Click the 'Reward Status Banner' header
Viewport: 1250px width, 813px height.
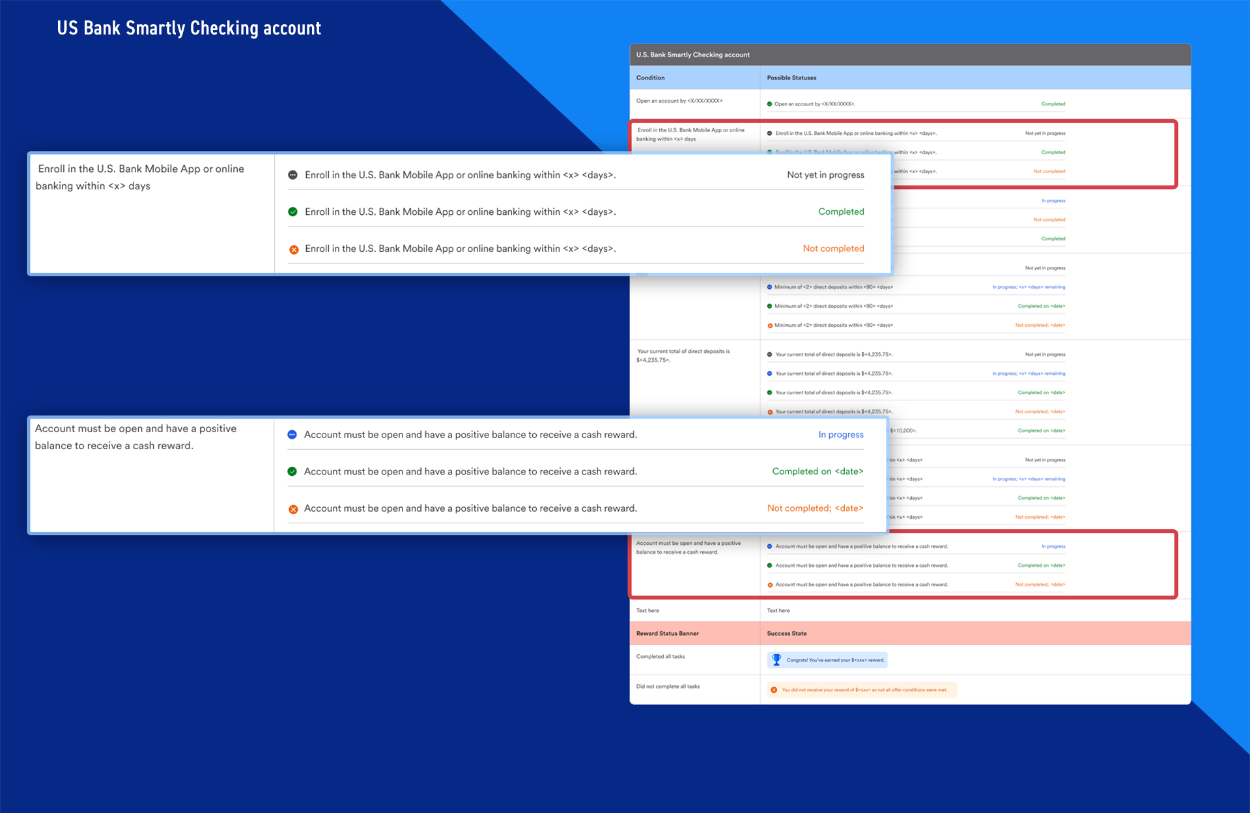[668, 633]
